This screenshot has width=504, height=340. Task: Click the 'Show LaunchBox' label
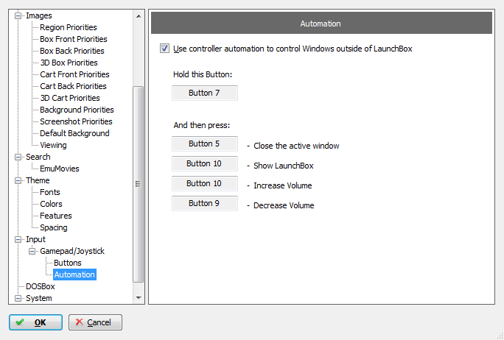[x=283, y=166]
